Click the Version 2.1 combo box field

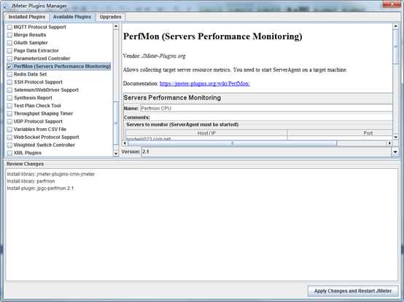[267, 152]
